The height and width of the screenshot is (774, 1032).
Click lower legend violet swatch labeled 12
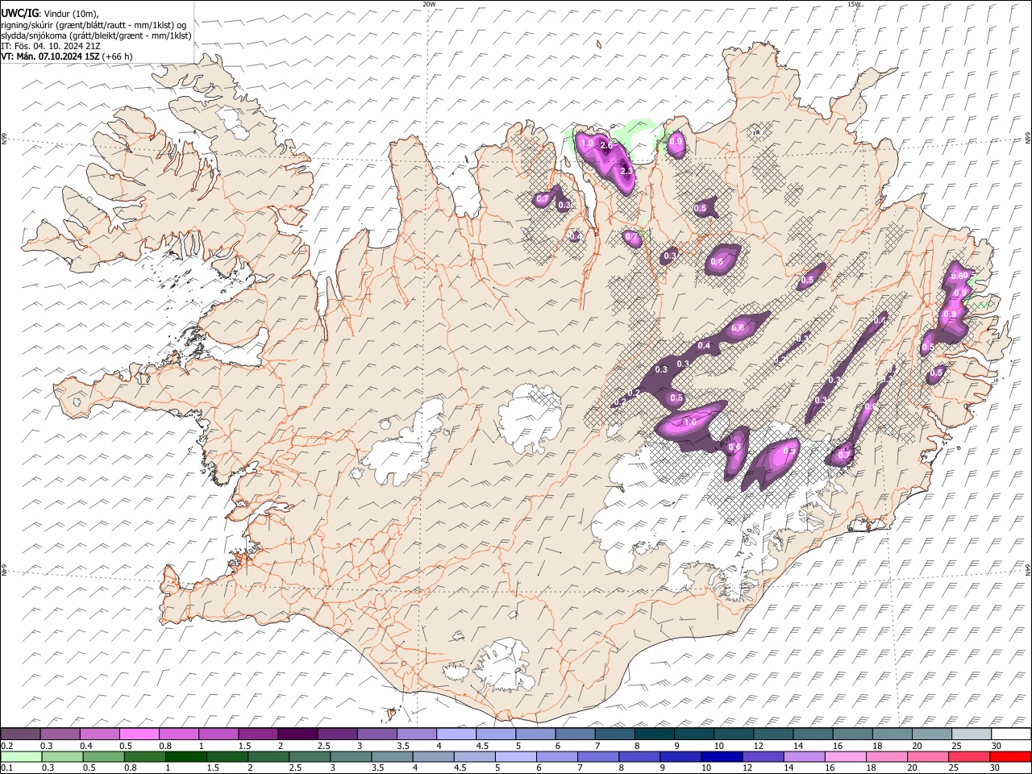[x=763, y=756]
